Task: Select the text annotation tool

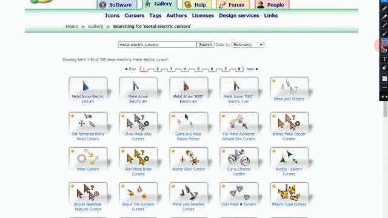Action: [x=384, y=59]
